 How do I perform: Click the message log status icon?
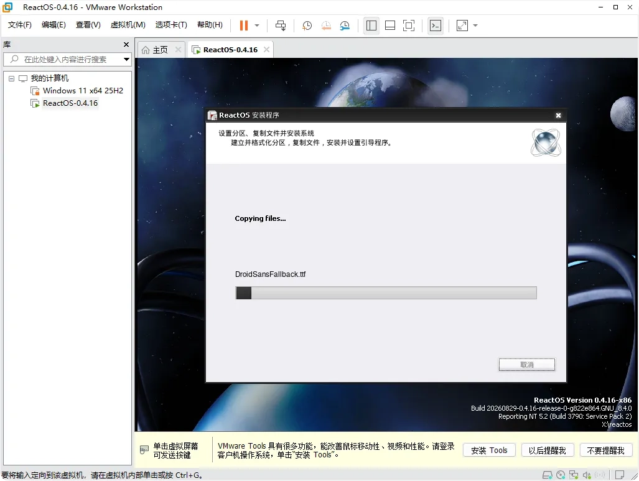(620, 475)
